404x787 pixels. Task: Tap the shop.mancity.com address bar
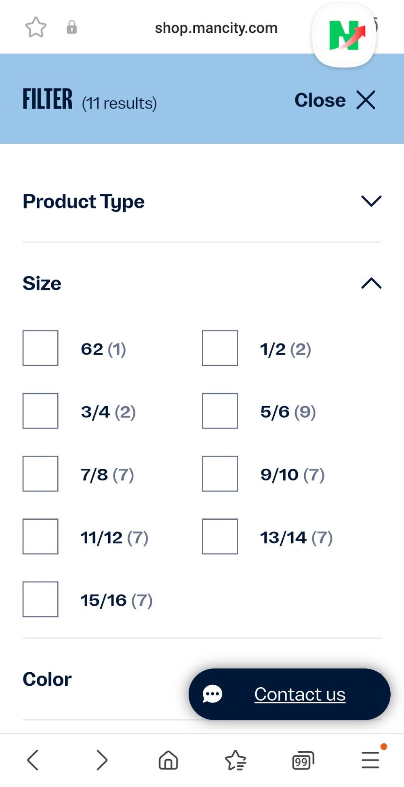click(x=216, y=28)
